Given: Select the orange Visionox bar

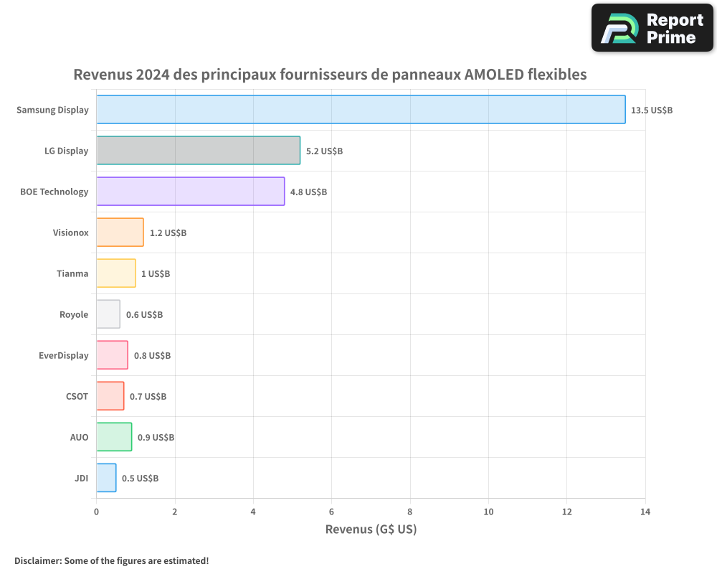Looking at the screenshot, I should coord(120,232).
